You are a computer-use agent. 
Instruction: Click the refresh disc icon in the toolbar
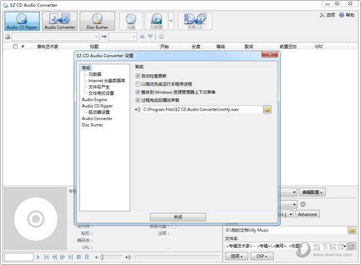point(161,36)
